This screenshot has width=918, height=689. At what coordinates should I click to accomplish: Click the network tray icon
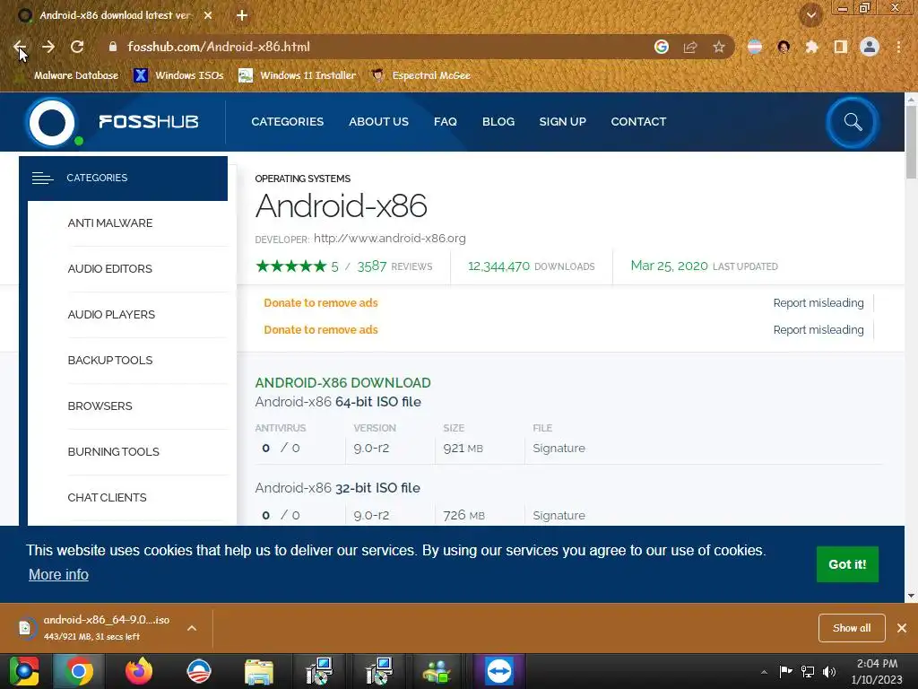(x=808, y=671)
